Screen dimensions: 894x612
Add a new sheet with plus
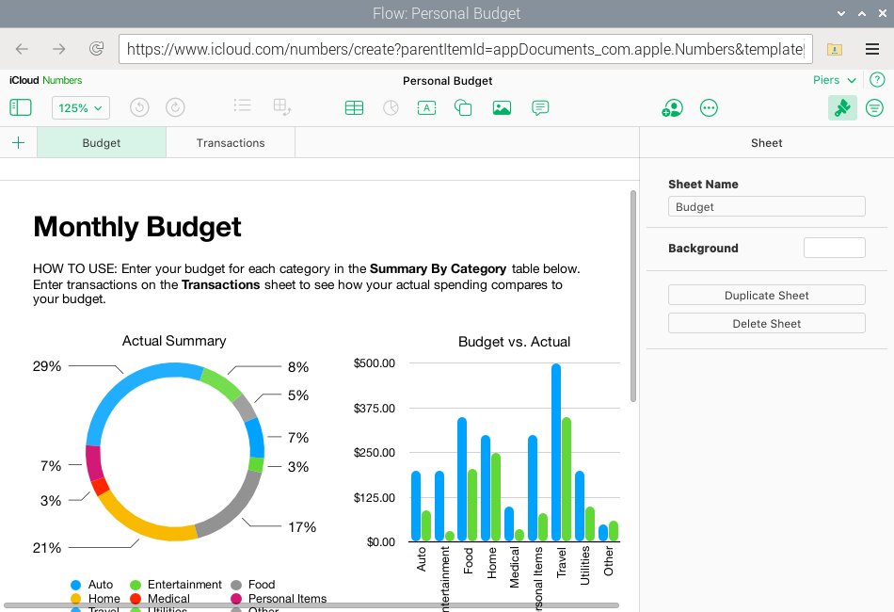tap(18, 142)
